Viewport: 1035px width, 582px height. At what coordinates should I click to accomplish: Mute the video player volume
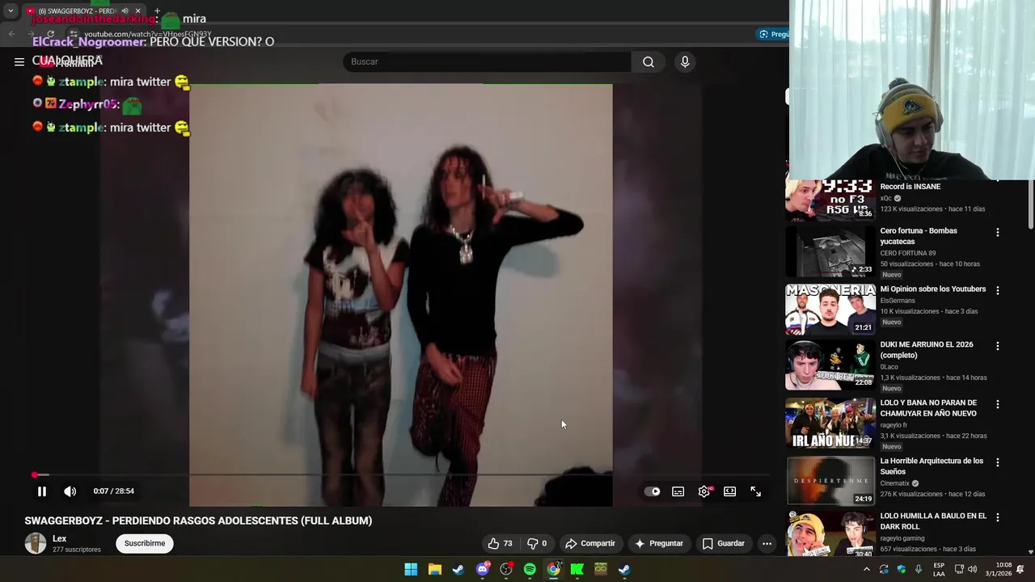(x=70, y=491)
